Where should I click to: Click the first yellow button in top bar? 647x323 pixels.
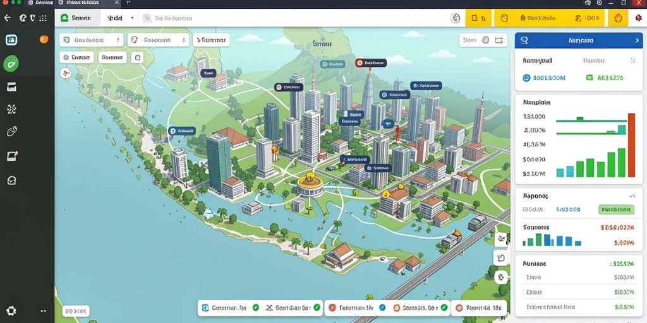point(478,18)
